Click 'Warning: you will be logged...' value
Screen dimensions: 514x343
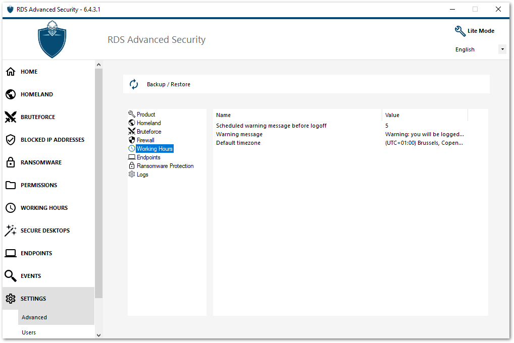pos(424,134)
